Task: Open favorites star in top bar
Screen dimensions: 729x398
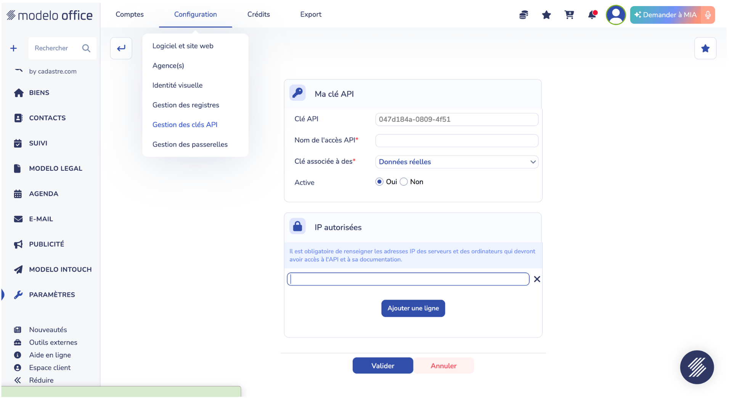Action: (546, 15)
